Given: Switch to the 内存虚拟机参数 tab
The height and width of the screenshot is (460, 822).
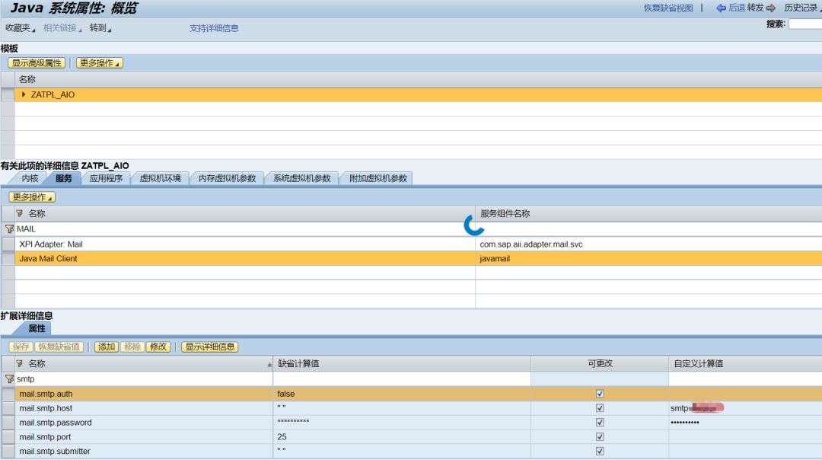Looking at the screenshot, I should [x=227, y=178].
